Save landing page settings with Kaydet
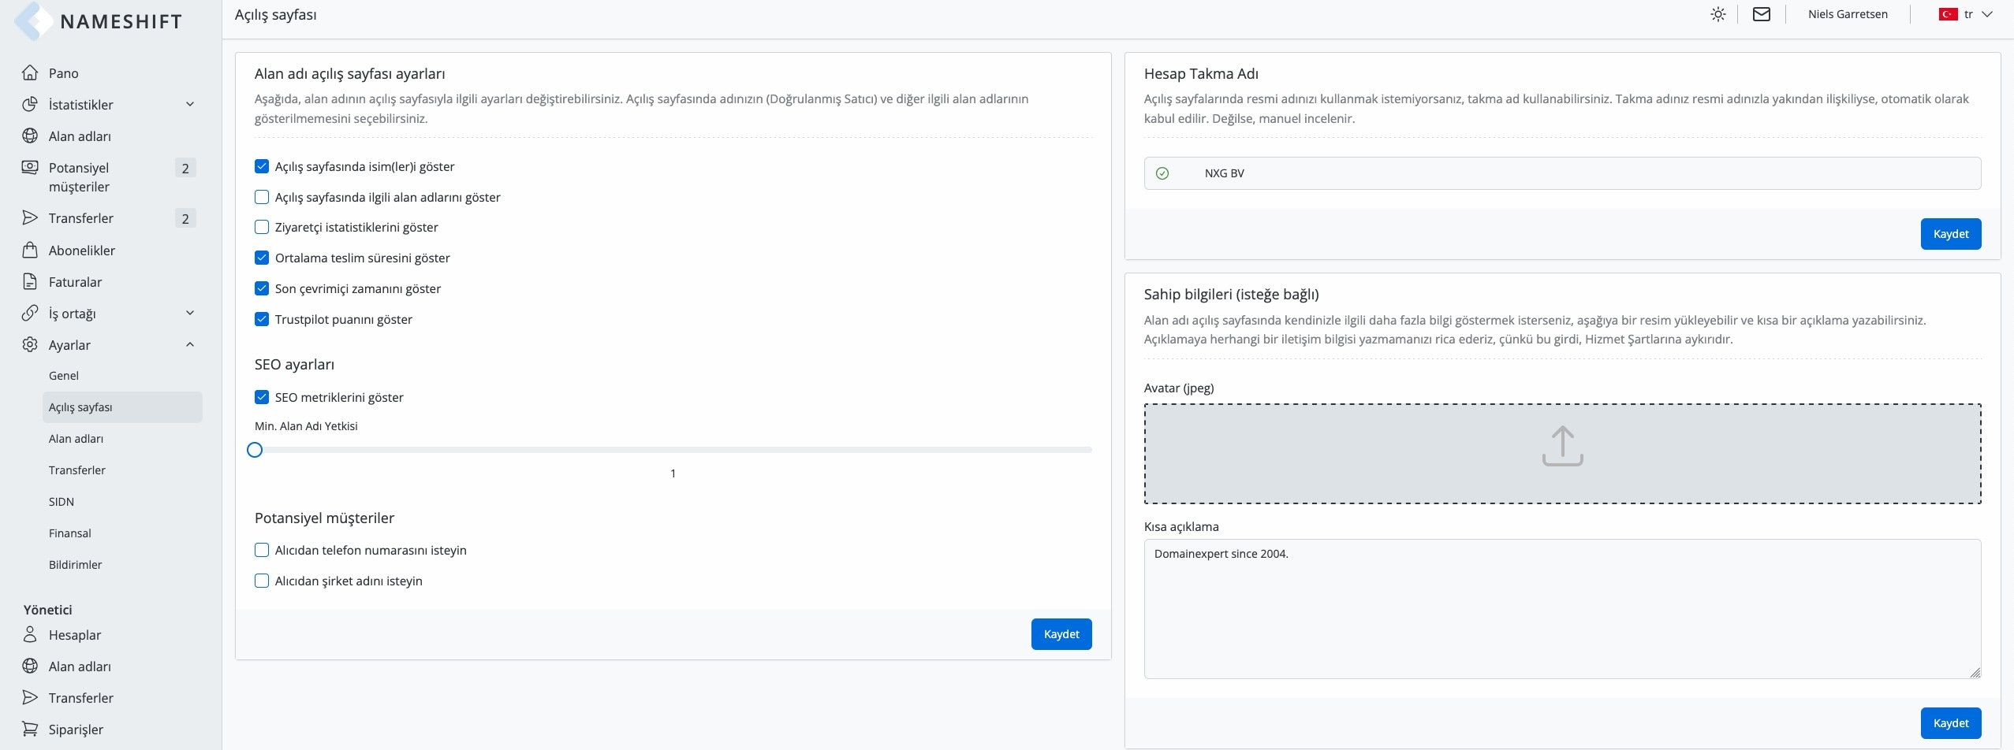The height and width of the screenshot is (750, 2014). [x=1061, y=634]
